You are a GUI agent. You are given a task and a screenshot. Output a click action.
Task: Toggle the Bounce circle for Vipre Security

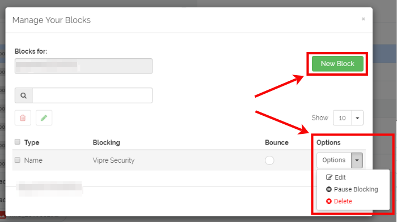point(269,160)
